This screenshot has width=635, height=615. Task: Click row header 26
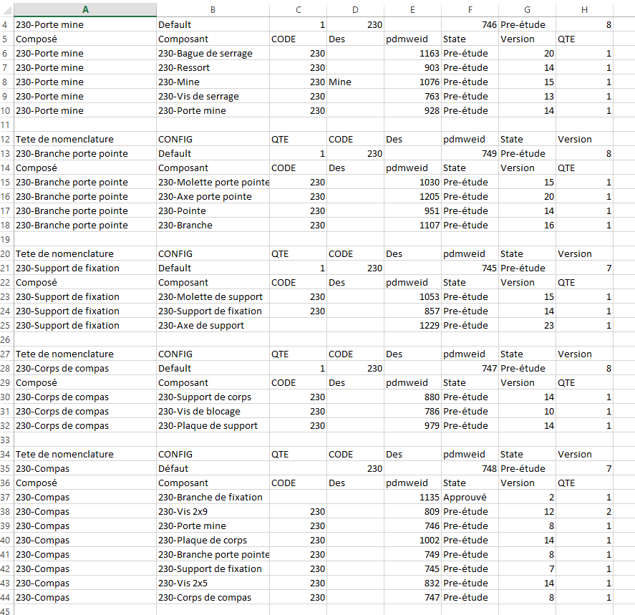click(6, 339)
